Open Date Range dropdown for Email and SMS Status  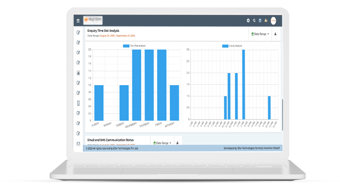(x=162, y=143)
